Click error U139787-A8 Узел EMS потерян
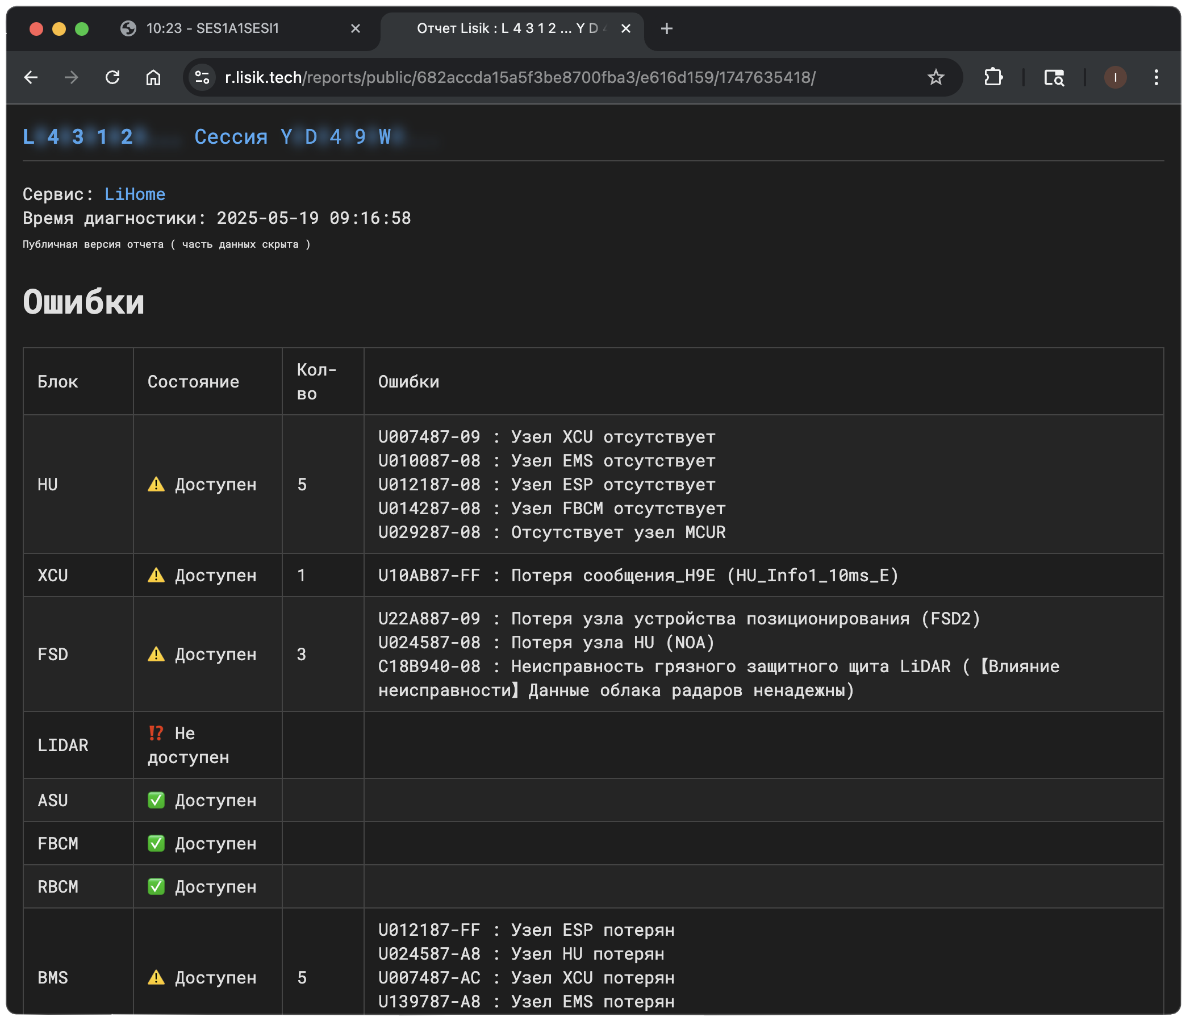 [x=526, y=1002]
